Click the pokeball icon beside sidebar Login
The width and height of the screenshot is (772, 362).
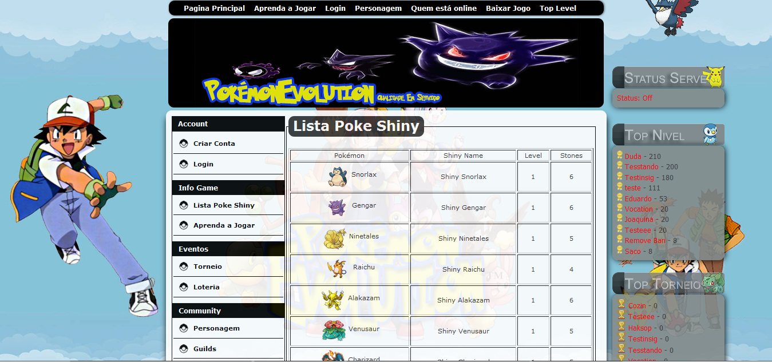[184, 164]
